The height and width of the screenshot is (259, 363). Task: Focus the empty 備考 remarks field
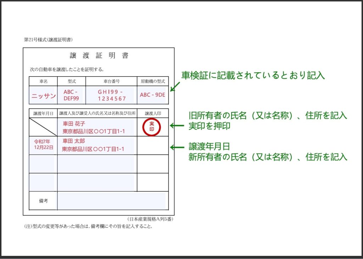point(111,201)
